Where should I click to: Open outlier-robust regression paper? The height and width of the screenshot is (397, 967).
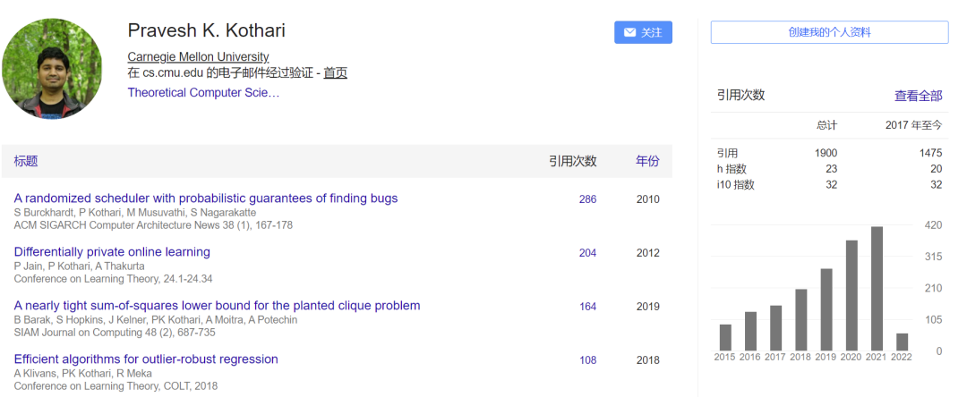(x=146, y=359)
